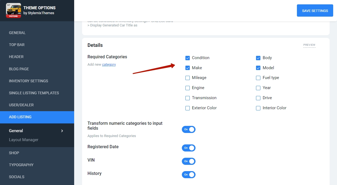Click the Save Settings button
This screenshot has width=337, height=185.
click(315, 11)
